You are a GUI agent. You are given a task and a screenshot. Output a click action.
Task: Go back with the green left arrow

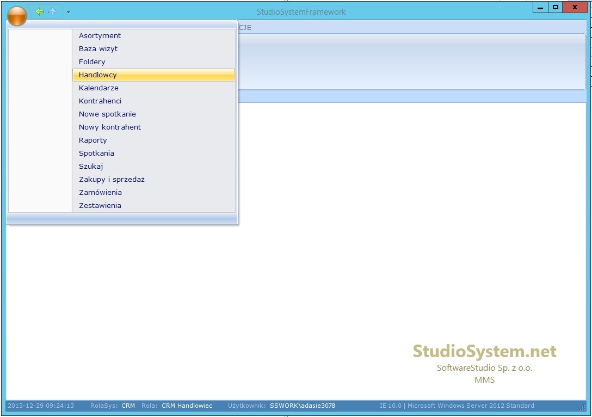click(39, 12)
